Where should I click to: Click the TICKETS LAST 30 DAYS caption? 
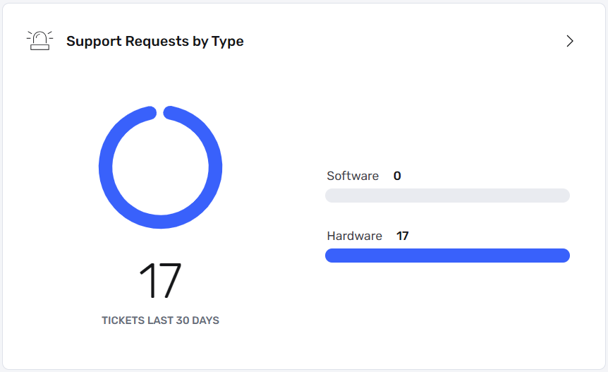click(161, 320)
